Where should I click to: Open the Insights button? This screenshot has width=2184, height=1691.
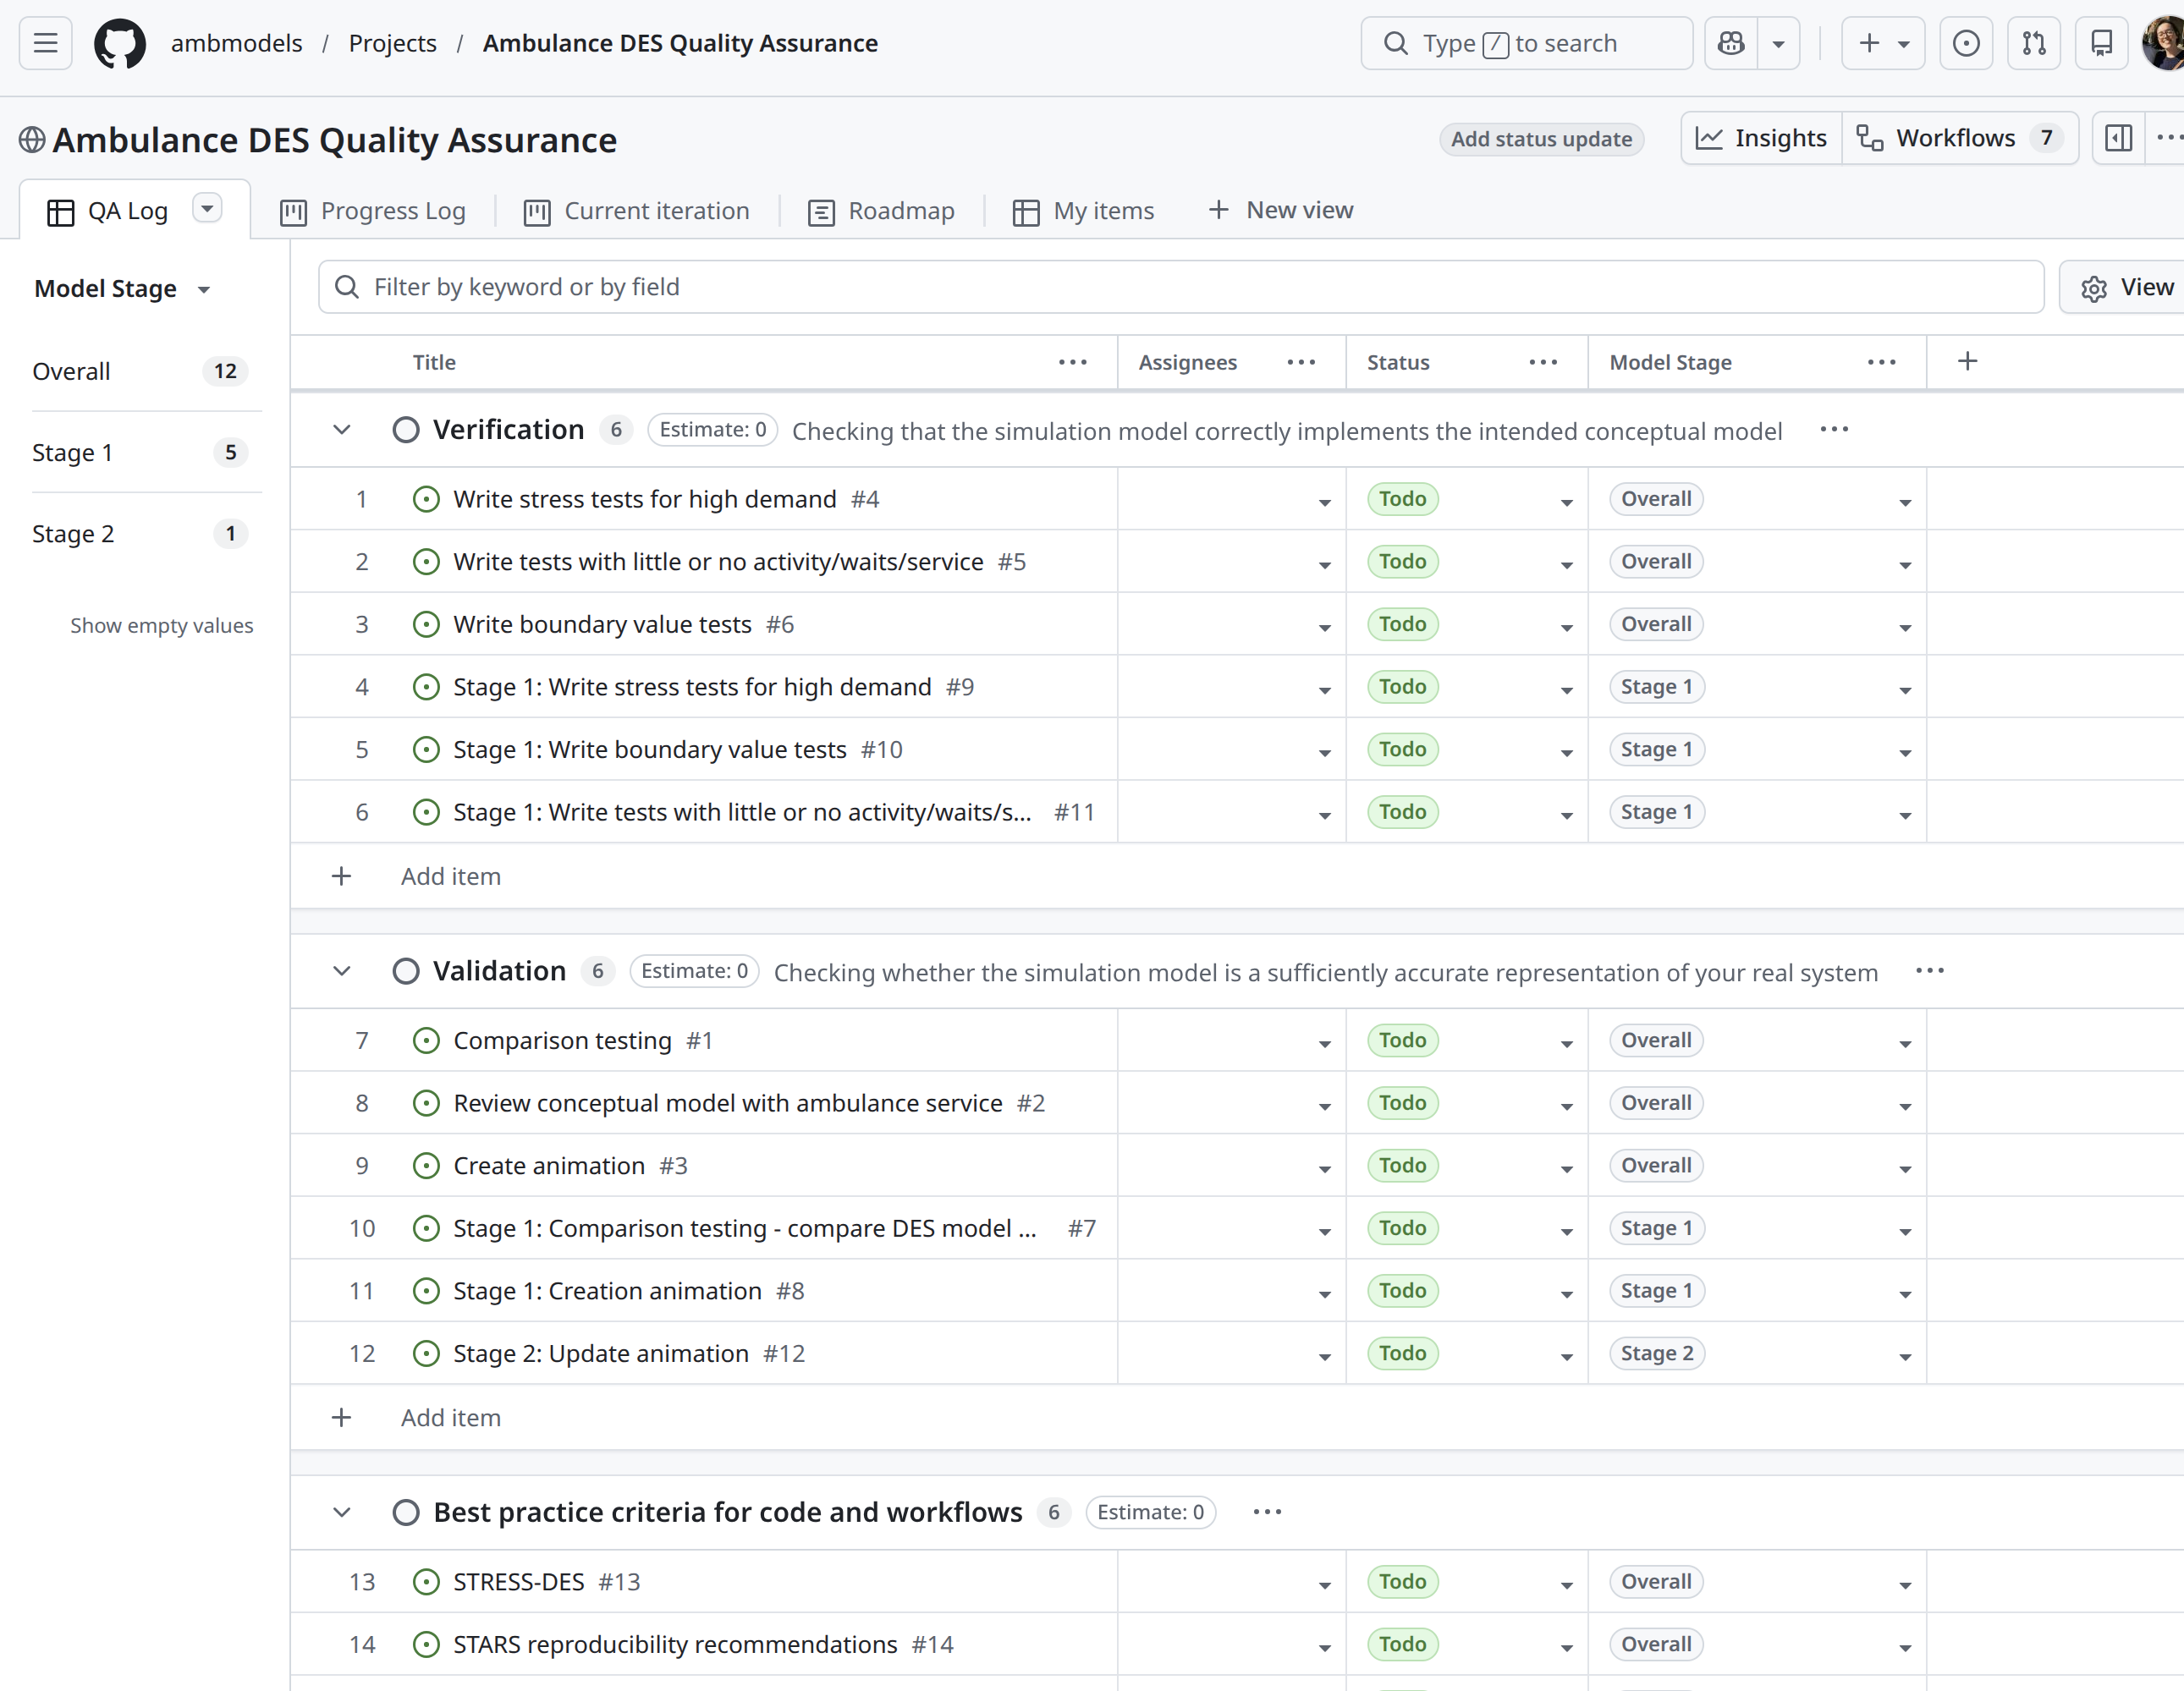pyautogui.click(x=1761, y=138)
